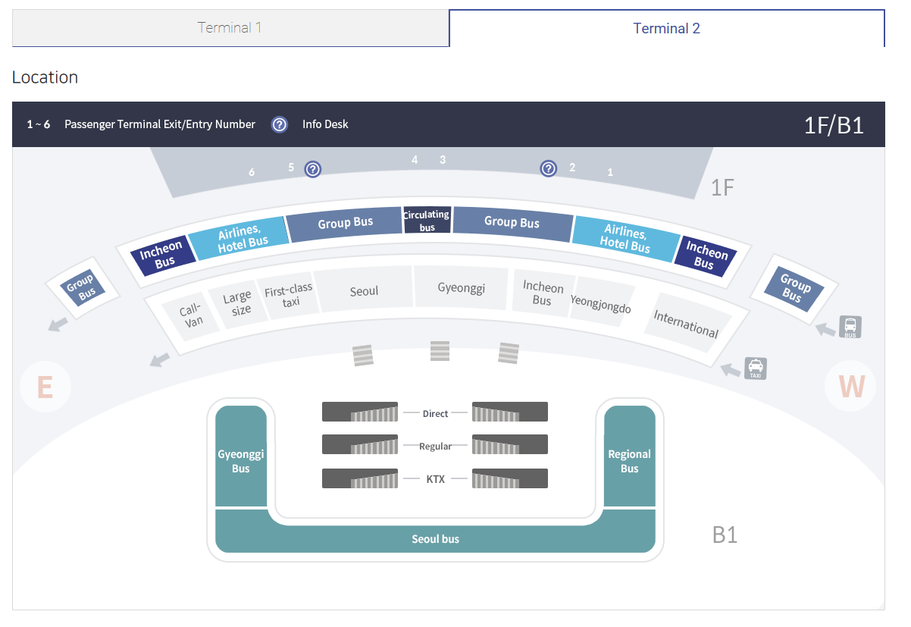Click the Circulating bus zone
The height and width of the screenshot is (627, 911).
click(427, 220)
